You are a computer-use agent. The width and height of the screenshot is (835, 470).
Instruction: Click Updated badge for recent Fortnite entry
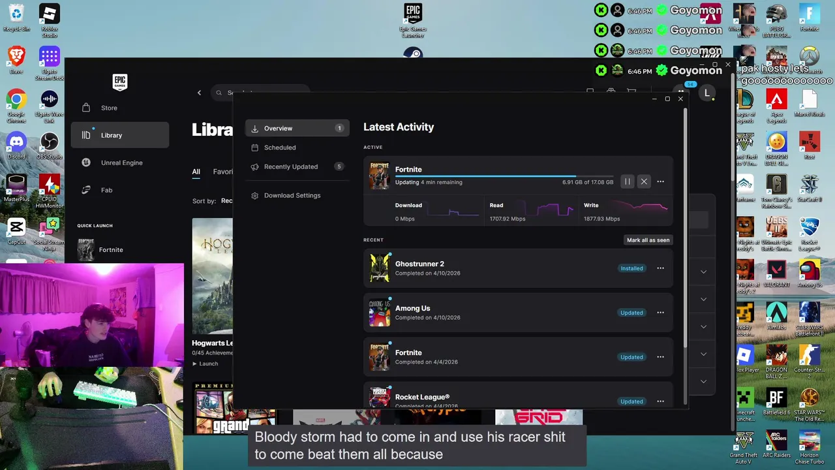(631, 357)
